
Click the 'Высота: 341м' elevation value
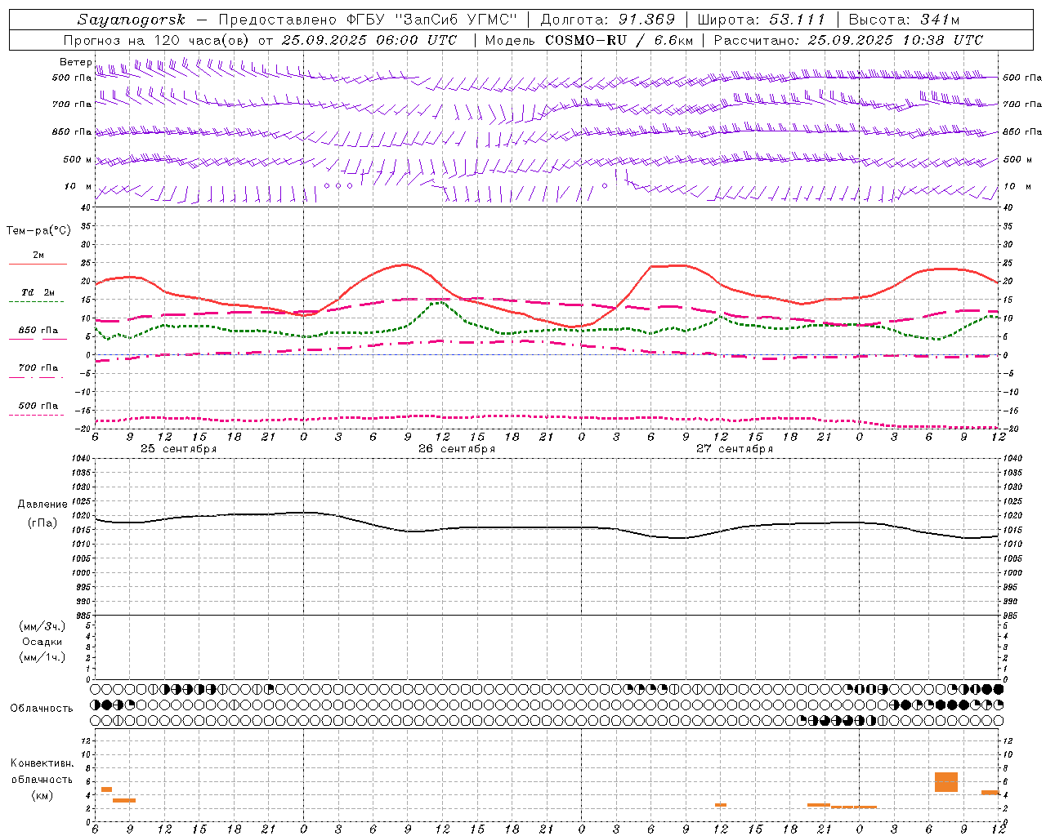pos(904,20)
